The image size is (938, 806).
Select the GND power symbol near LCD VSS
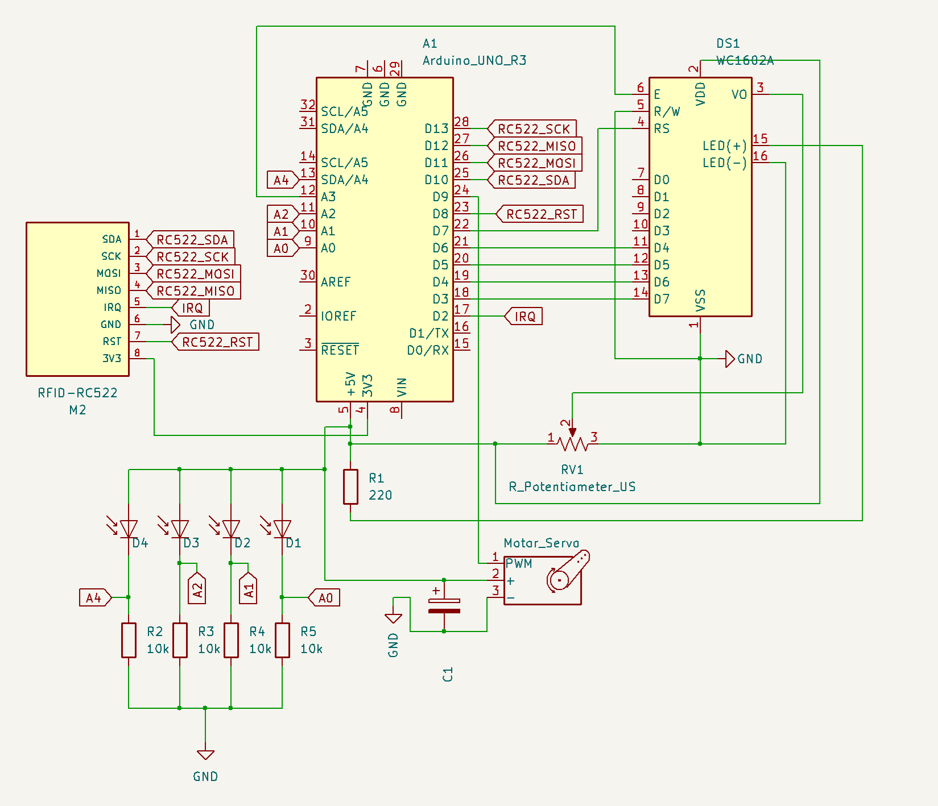tap(731, 359)
